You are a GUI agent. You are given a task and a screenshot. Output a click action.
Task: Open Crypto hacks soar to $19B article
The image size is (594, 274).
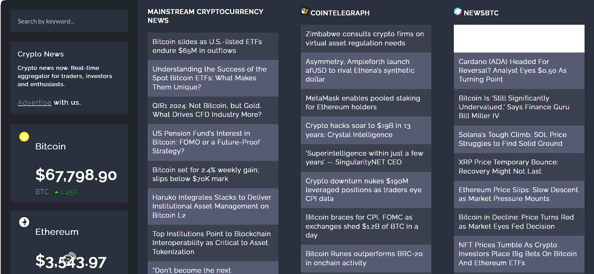[x=366, y=130]
